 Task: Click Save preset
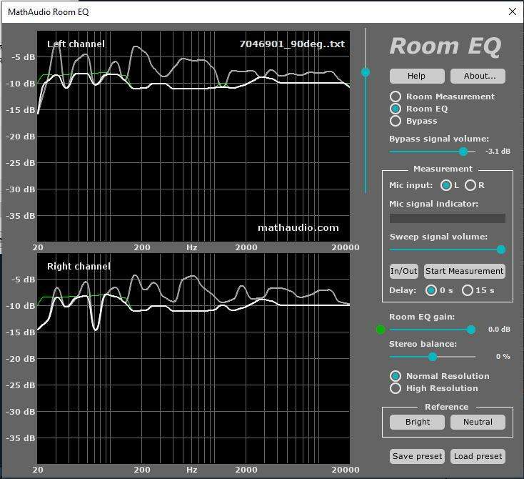pyautogui.click(x=417, y=456)
